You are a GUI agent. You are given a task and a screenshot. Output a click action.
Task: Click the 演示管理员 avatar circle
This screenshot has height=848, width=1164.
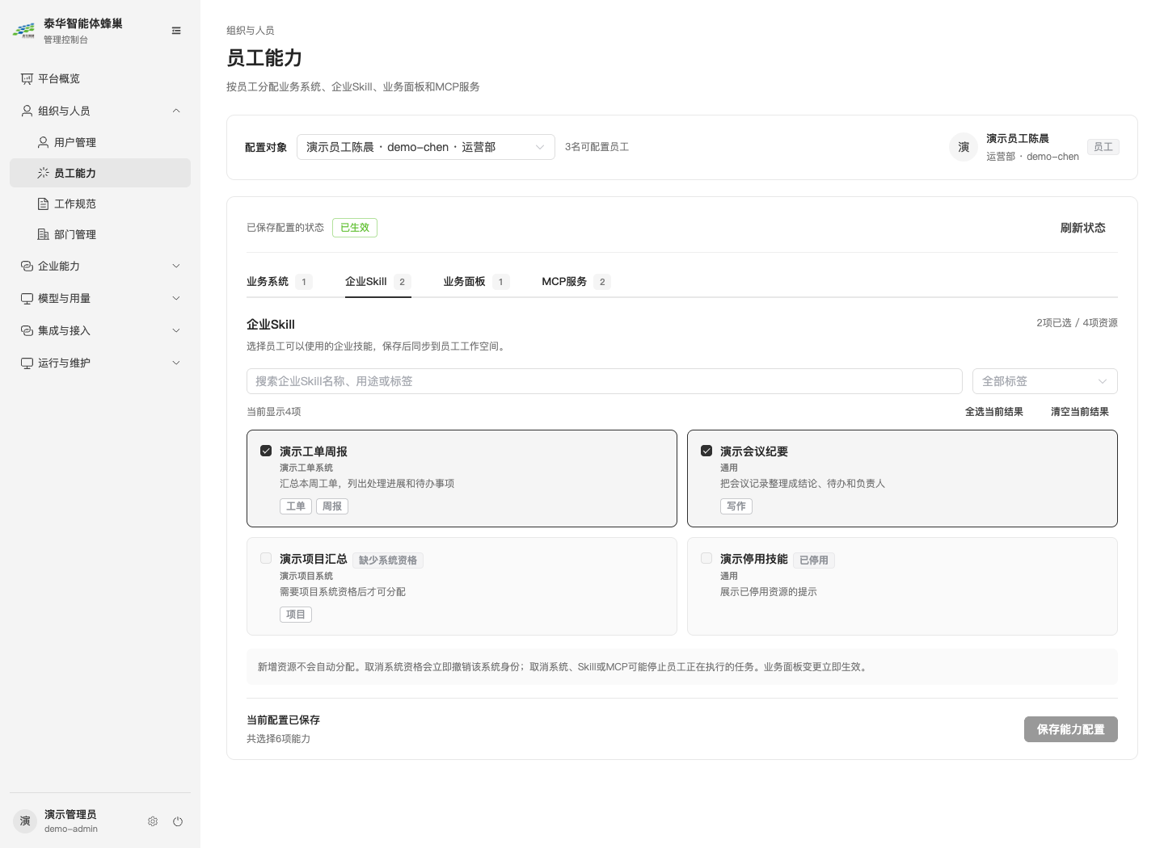[25, 821]
